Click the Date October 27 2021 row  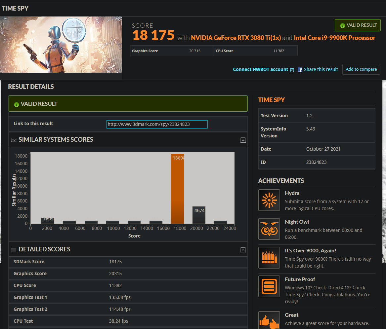[x=317, y=149]
